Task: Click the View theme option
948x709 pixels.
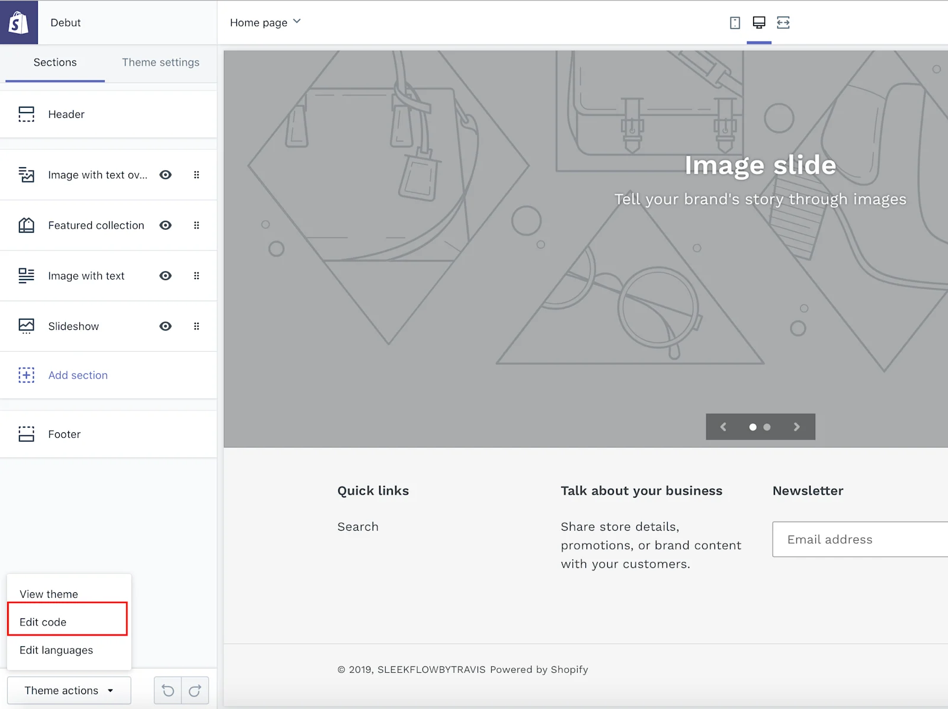Action: pos(49,593)
